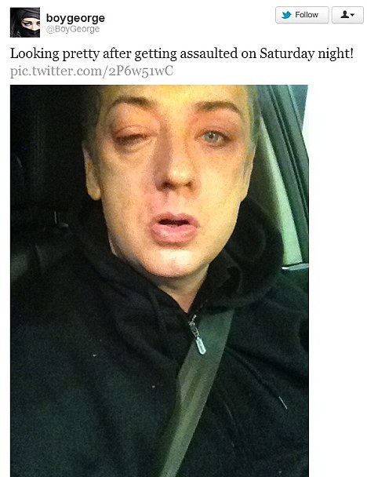Image resolution: width=367 pixels, height=477 pixels.
Task: Open the boygeorge profile avatar
Action: [x=25, y=23]
